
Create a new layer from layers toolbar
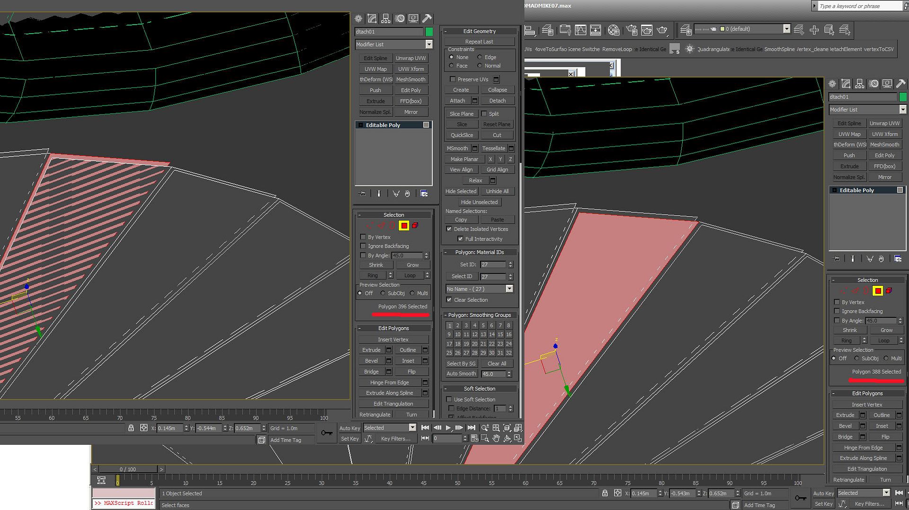(799, 30)
